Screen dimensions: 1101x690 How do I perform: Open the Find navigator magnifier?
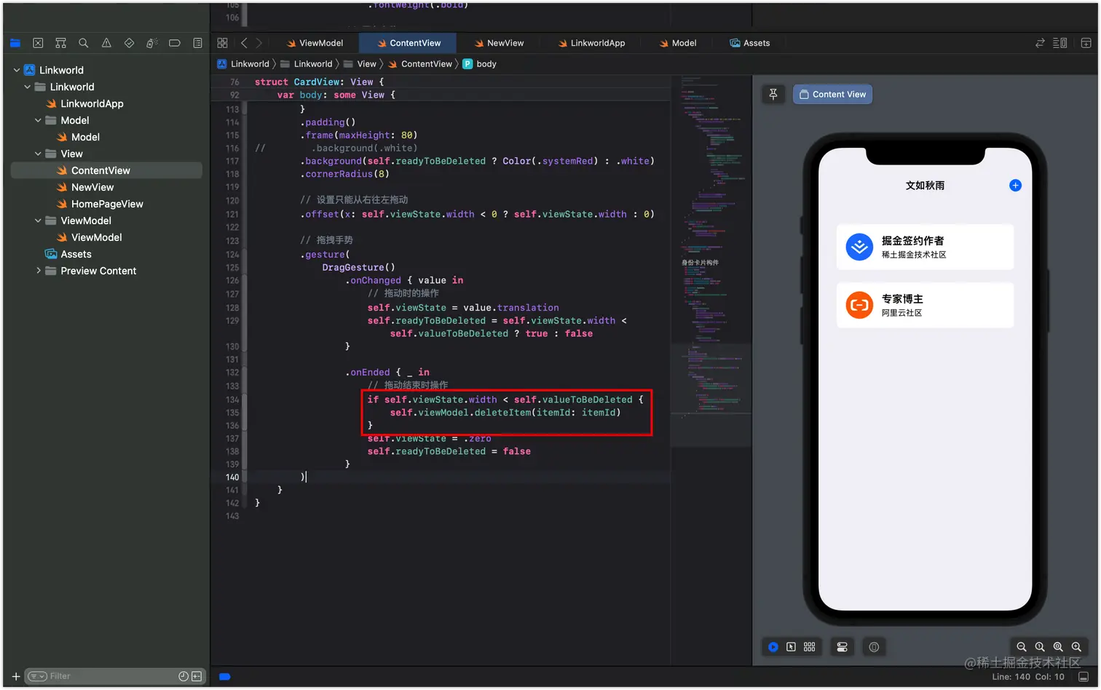point(84,43)
